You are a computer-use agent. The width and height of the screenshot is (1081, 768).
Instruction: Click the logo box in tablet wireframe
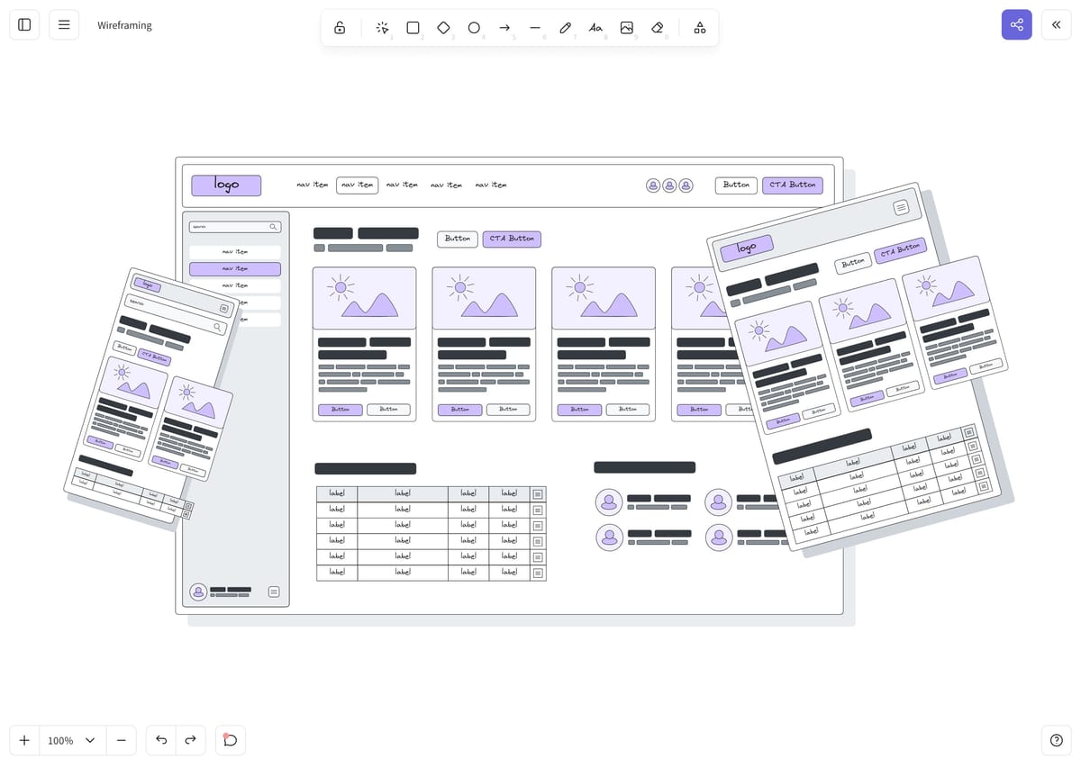click(747, 248)
